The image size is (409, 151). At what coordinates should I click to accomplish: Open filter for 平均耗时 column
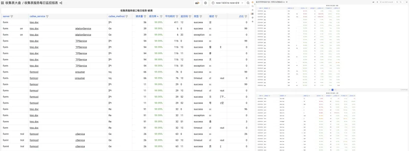click(177, 16)
